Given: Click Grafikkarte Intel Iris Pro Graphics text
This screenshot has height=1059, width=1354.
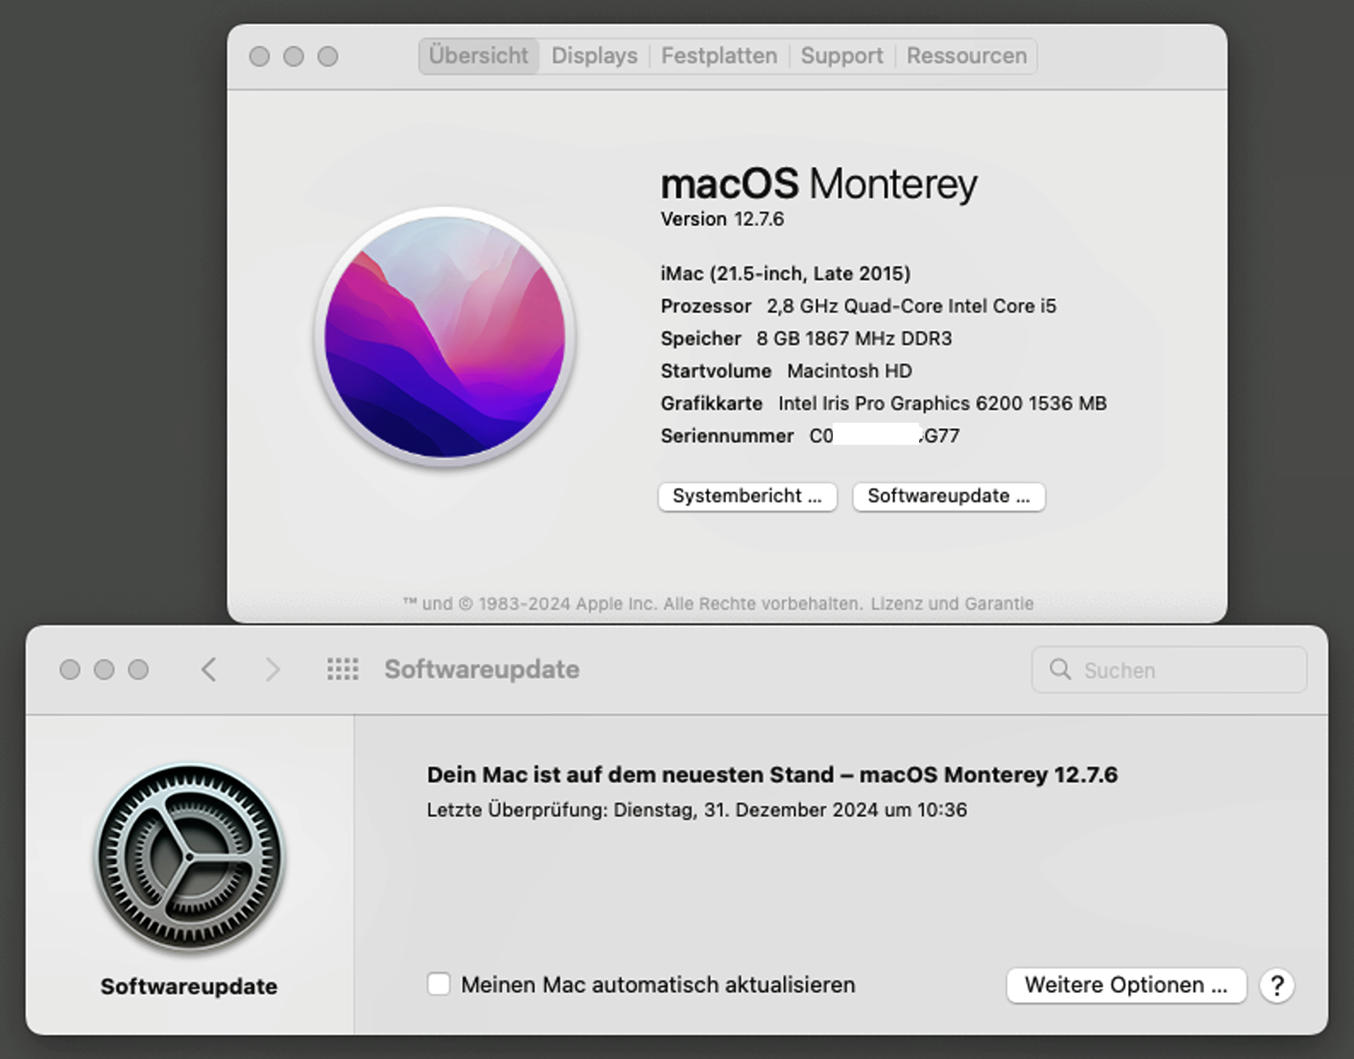Looking at the screenshot, I should [x=883, y=403].
